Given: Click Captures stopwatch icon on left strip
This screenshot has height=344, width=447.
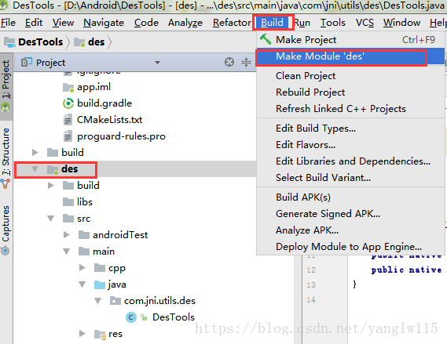Looking at the screenshot, I should [5, 251].
